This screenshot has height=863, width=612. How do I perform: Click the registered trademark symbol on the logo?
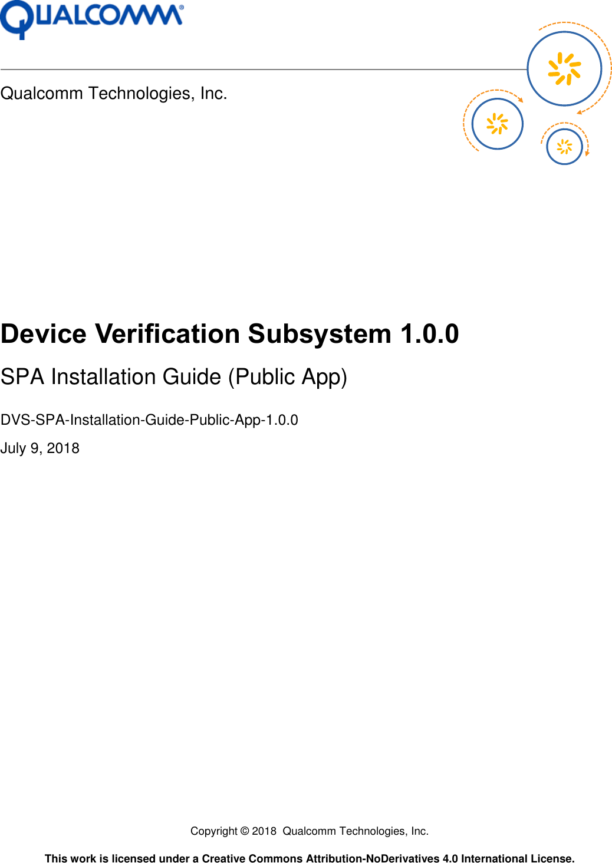(x=182, y=7)
